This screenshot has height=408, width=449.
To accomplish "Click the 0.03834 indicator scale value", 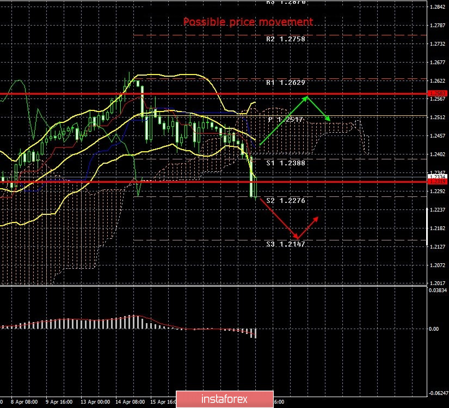I will tap(438, 290).
